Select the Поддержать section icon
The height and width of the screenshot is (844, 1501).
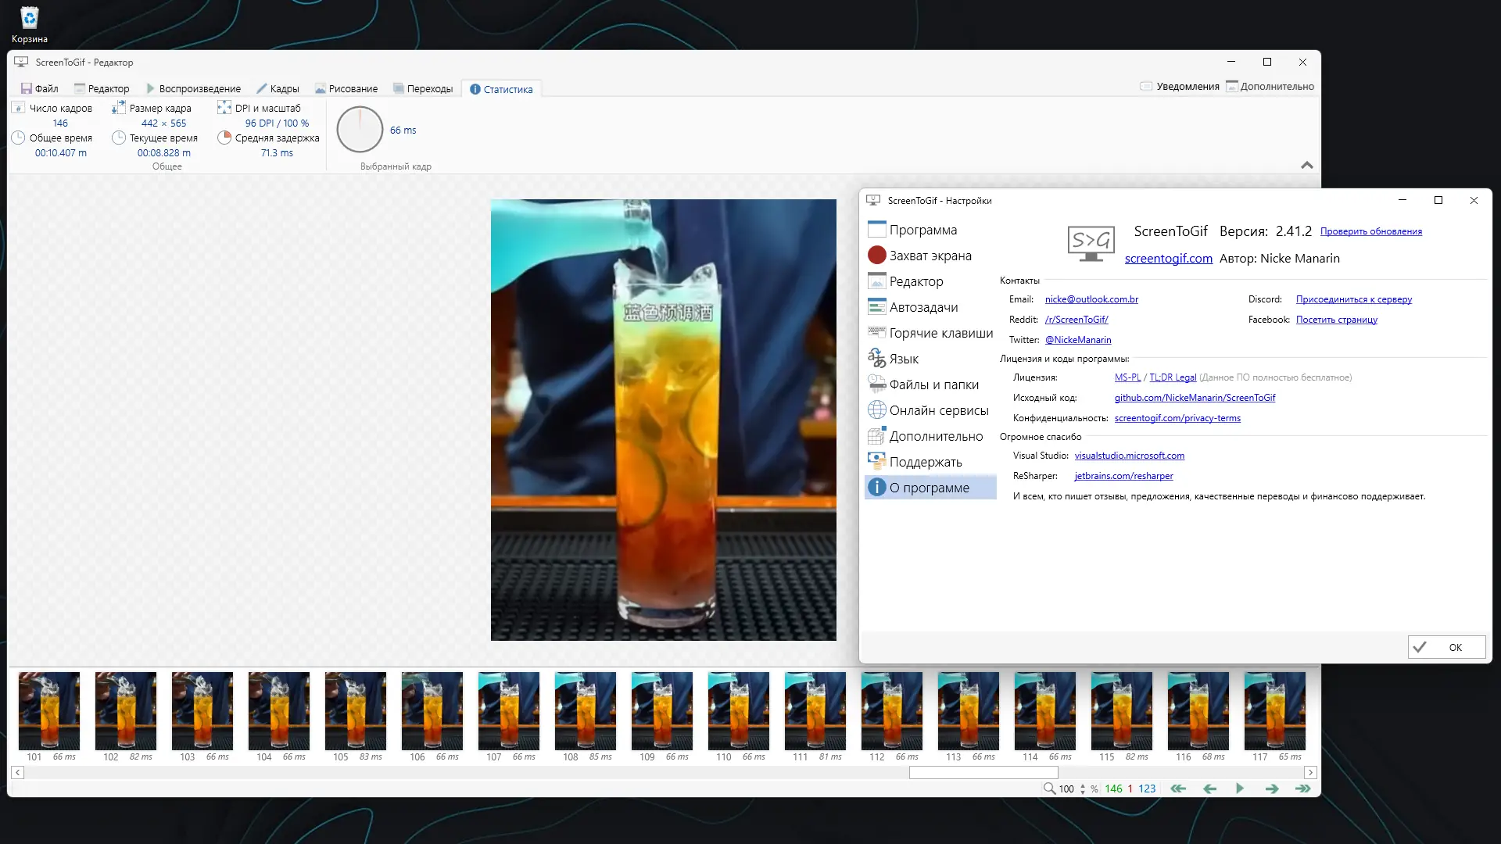[x=876, y=461]
